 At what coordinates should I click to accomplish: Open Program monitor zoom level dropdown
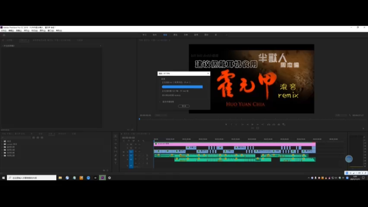[161, 115]
